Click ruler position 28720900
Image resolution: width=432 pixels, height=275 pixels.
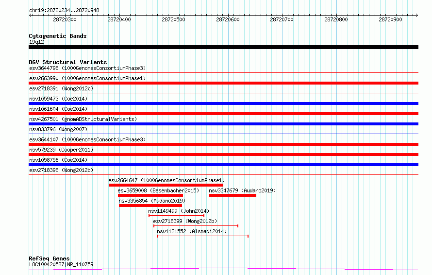tap(390, 19)
